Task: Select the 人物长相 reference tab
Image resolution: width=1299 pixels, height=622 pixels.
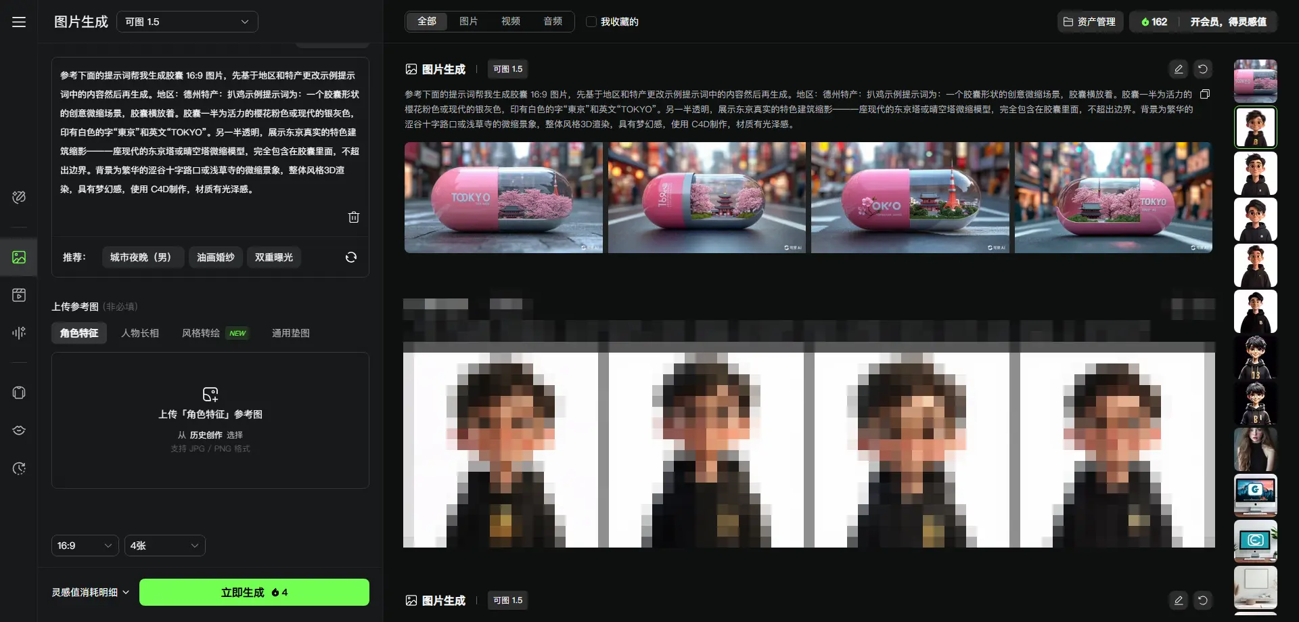Action: [140, 333]
